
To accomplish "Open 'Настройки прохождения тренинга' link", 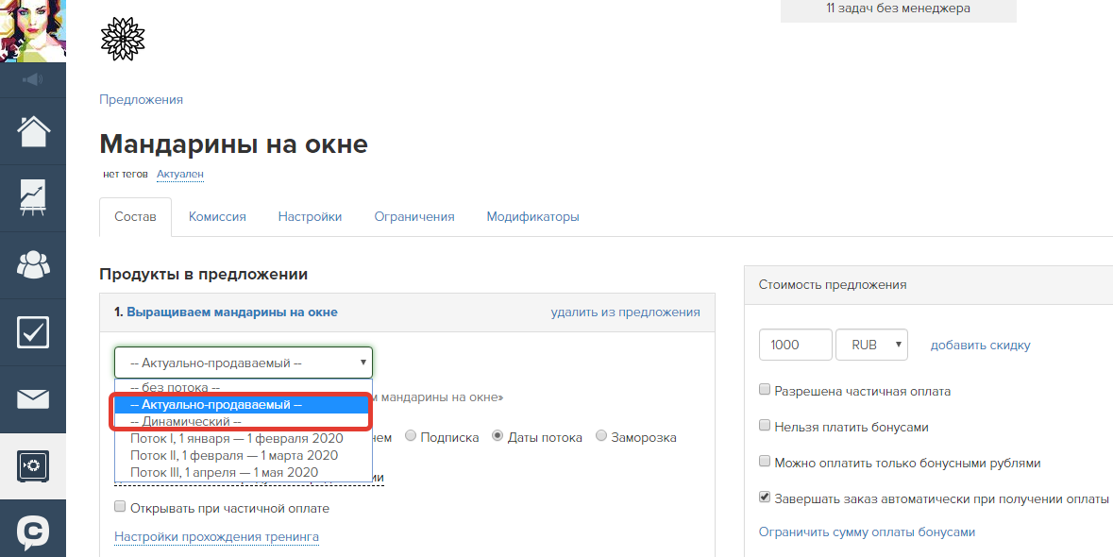I will tap(216, 537).
